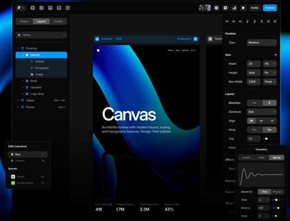Switch to the Pages tab
This screenshot has width=290, height=221.
(24, 21)
